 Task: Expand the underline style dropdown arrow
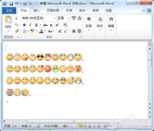pyautogui.click(x=41, y=25)
